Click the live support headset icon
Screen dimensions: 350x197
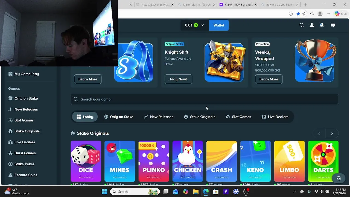point(339,178)
